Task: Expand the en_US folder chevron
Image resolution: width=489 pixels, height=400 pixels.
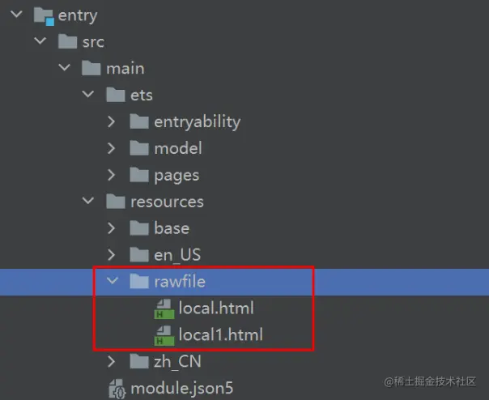Action: pyautogui.click(x=112, y=254)
